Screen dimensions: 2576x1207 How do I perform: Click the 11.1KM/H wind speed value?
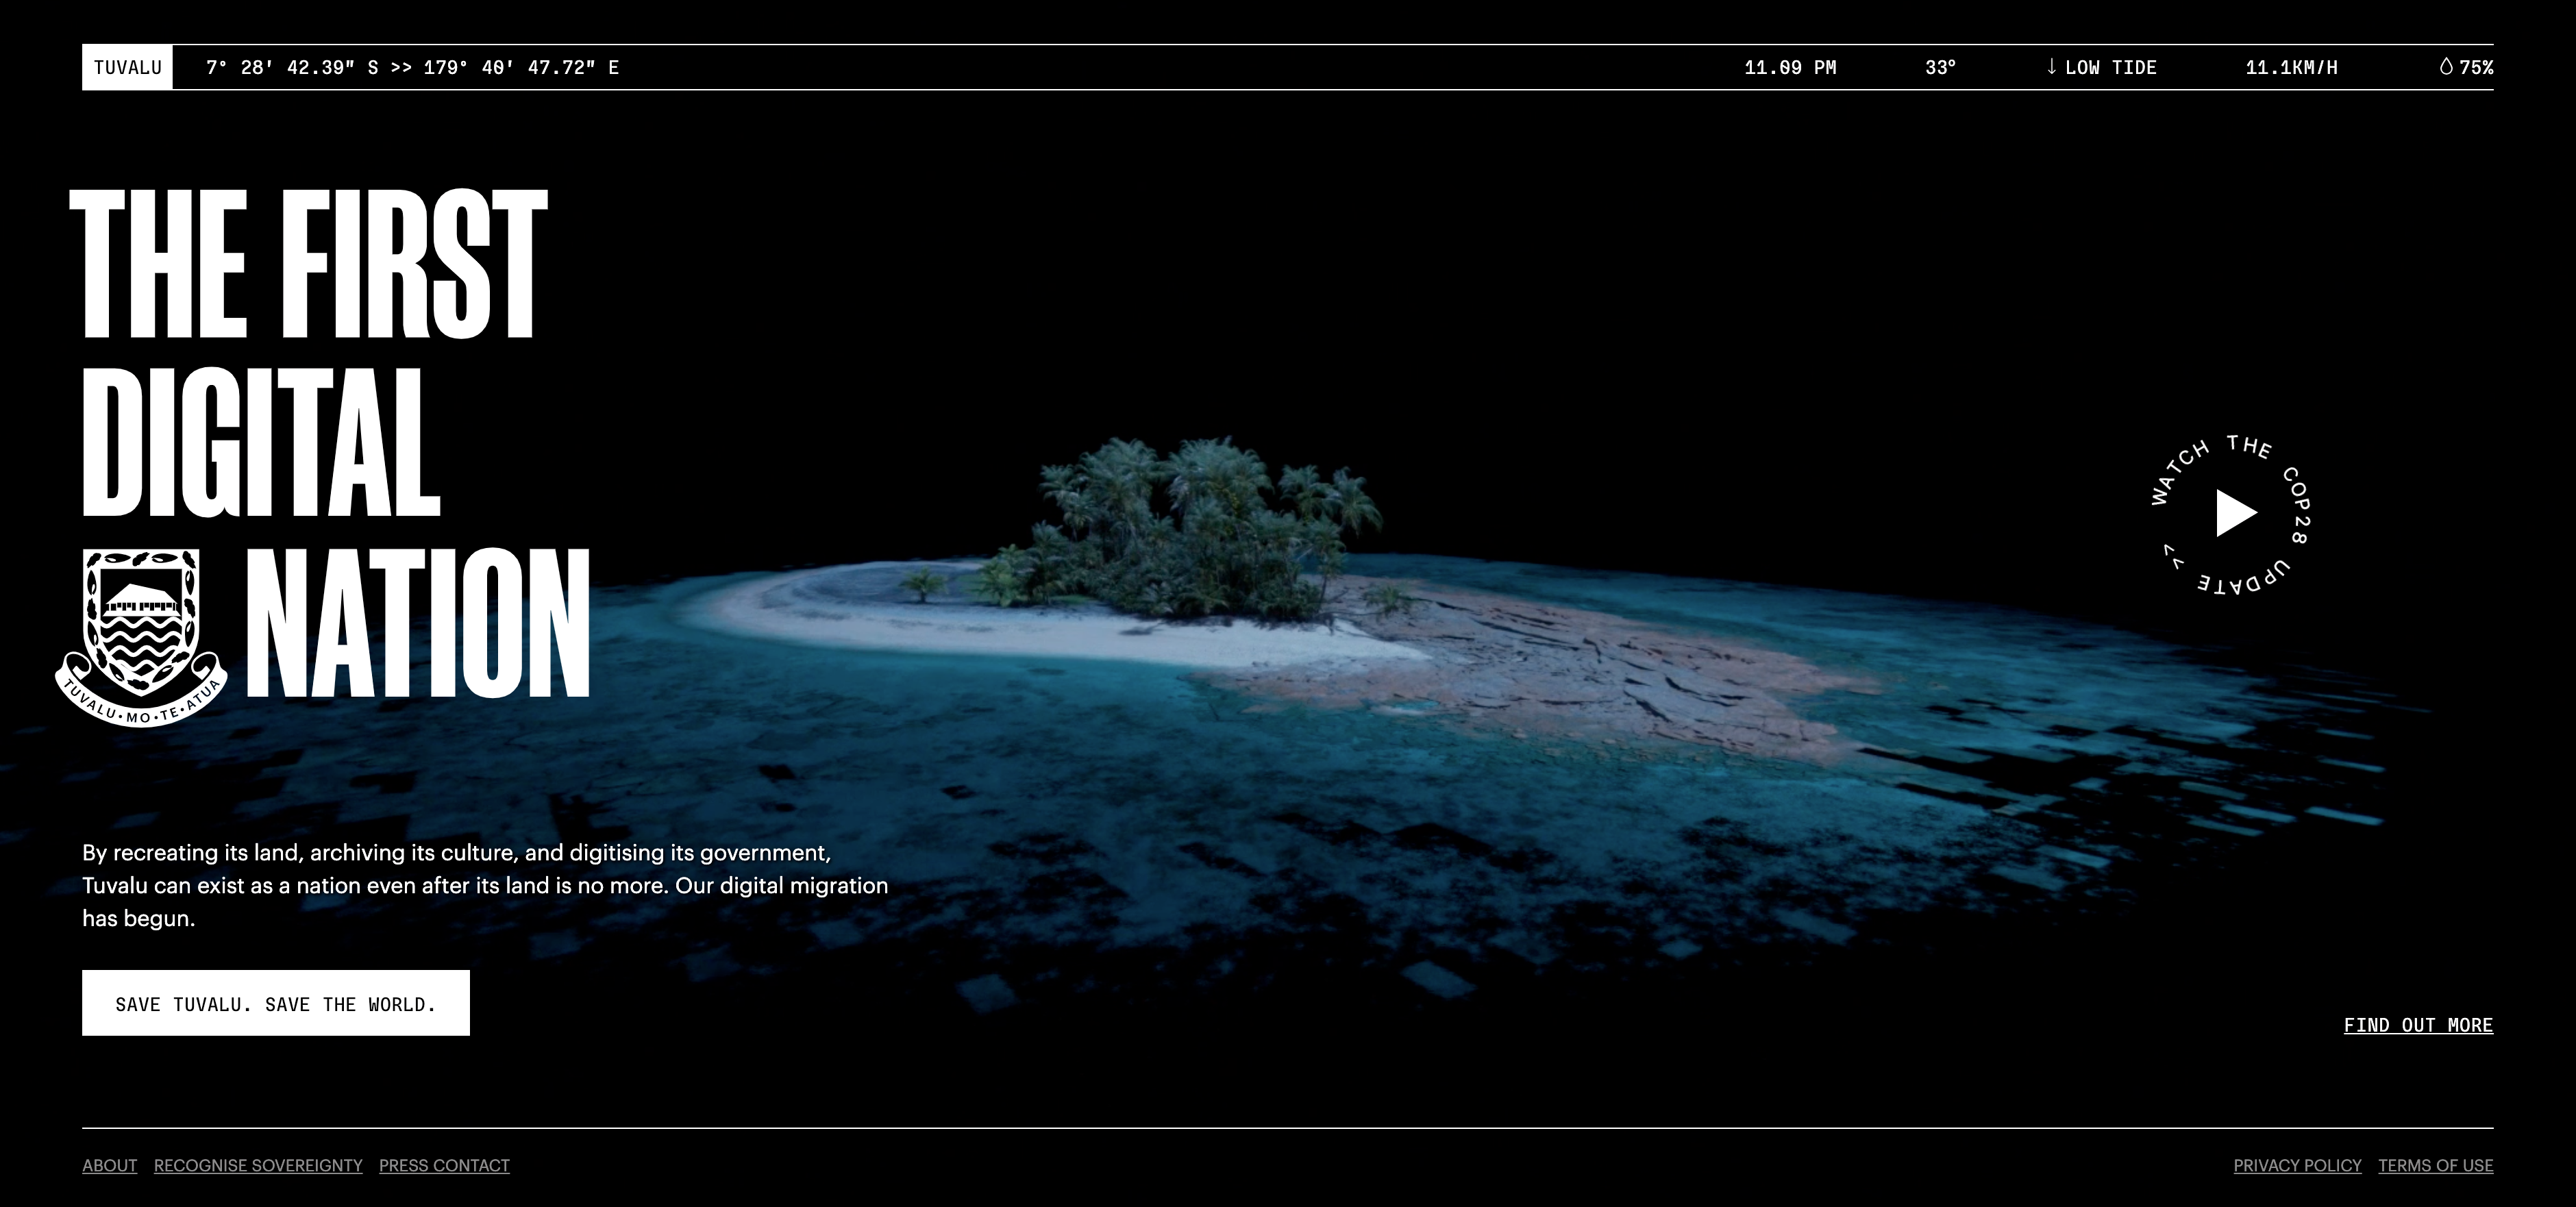click(2291, 67)
